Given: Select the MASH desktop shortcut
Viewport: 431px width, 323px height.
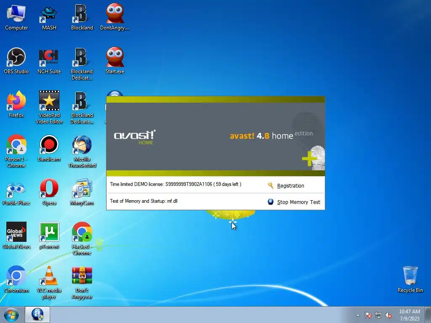Looking at the screenshot, I should coord(49,17).
